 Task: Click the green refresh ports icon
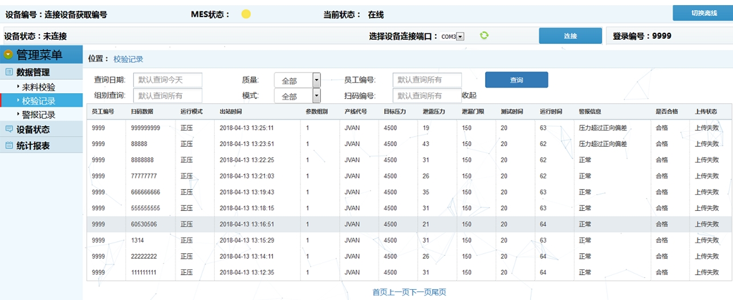[484, 35]
